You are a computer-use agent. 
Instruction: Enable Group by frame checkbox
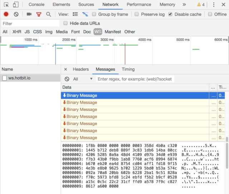pos(94,14)
